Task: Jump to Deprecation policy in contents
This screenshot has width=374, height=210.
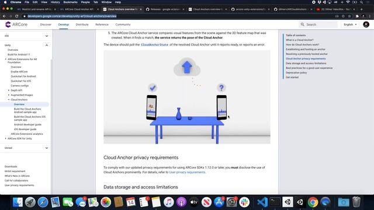Action: (x=296, y=72)
